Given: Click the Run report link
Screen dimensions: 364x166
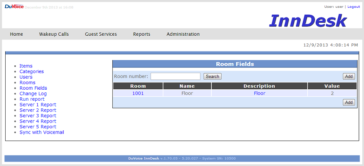Looking at the screenshot, I should click(32, 99).
